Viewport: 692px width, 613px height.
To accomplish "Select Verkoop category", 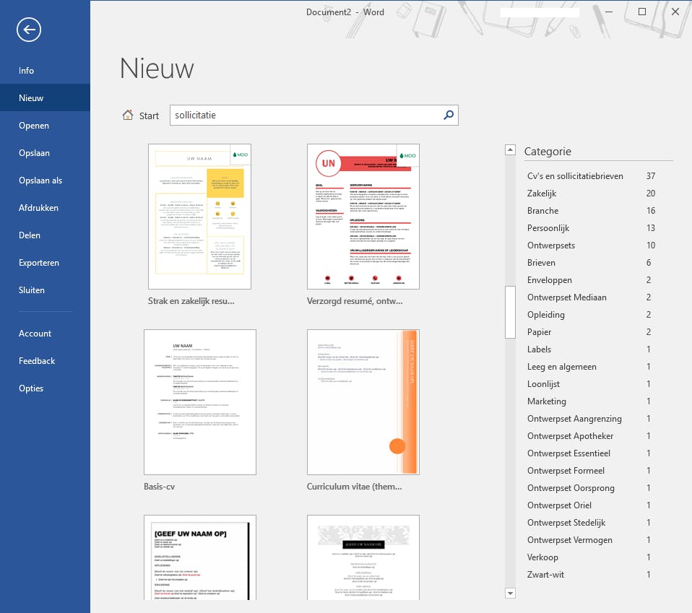I will coord(592,557).
